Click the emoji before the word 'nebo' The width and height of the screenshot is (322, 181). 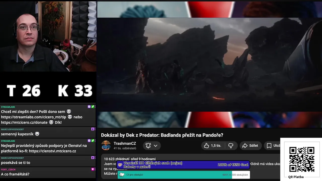[70, 117]
